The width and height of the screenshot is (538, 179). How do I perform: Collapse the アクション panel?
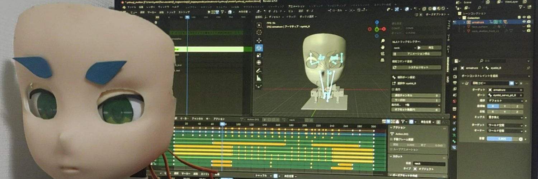[x=391, y=127]
